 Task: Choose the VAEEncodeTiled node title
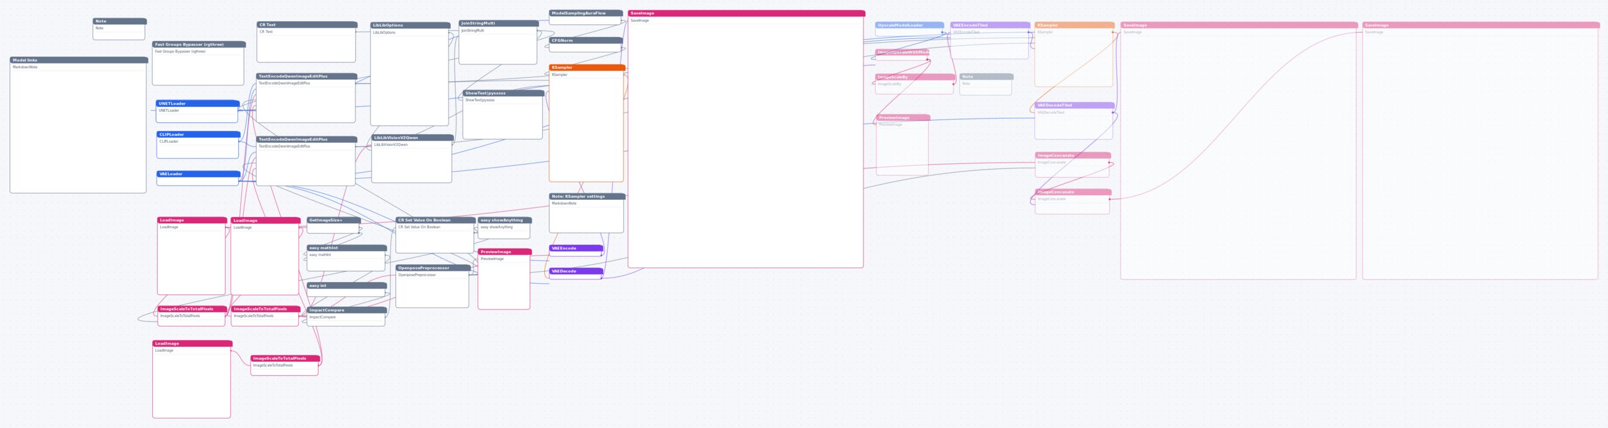(990, 25)
